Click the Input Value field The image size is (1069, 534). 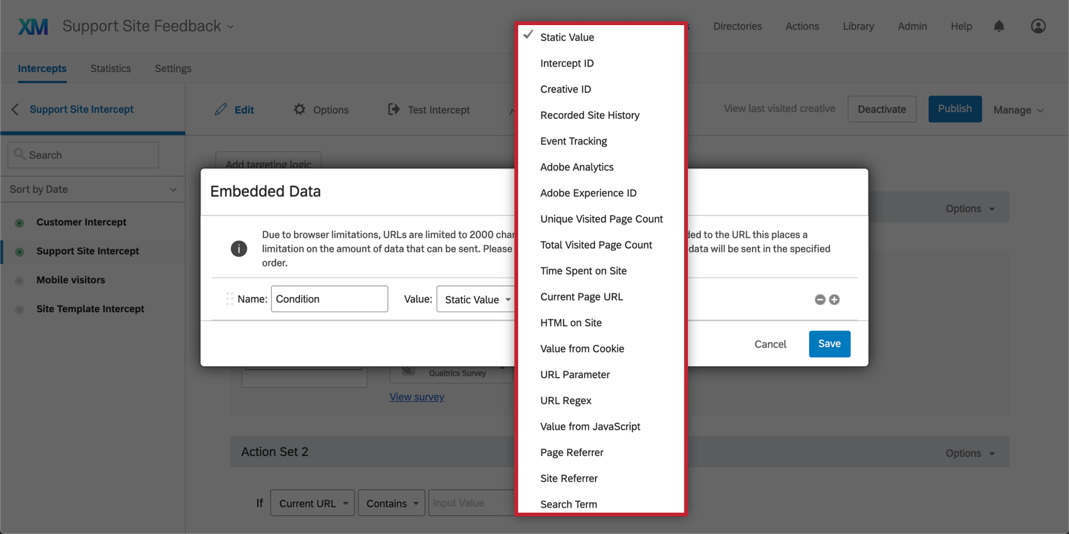472,503
